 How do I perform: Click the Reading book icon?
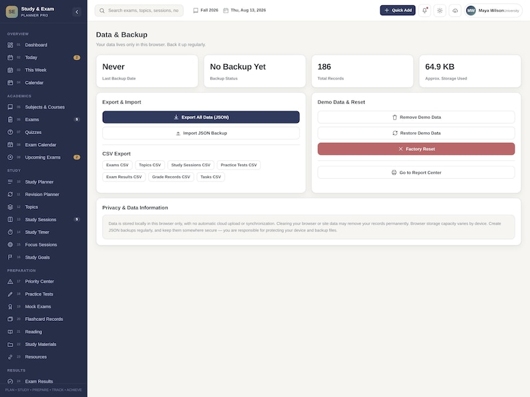click(10, 332)
